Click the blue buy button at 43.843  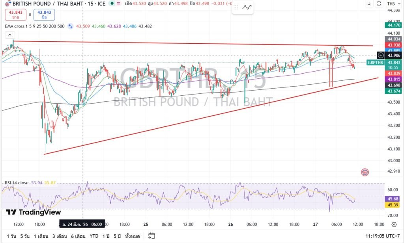(44, 15)
